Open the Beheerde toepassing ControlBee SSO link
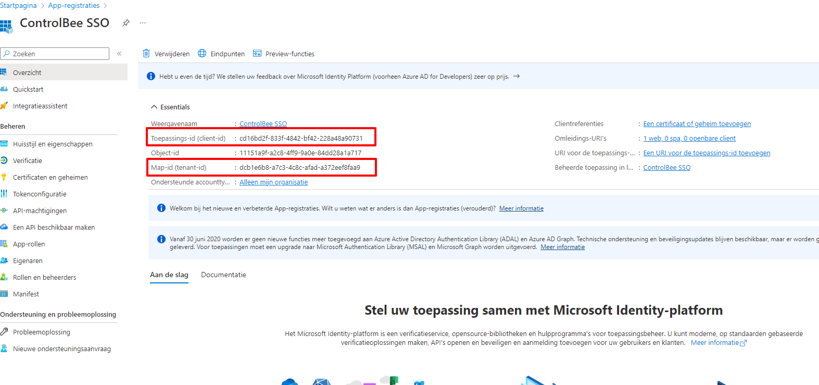Image resolution: width=819 pixels, height=385 pixels. pyautogui.click(x=666, y=167)
